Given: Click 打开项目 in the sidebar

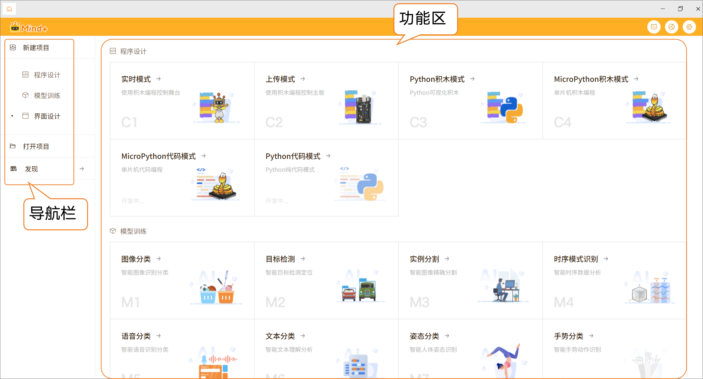Looking at the screenshot, I should click(36, 146).
